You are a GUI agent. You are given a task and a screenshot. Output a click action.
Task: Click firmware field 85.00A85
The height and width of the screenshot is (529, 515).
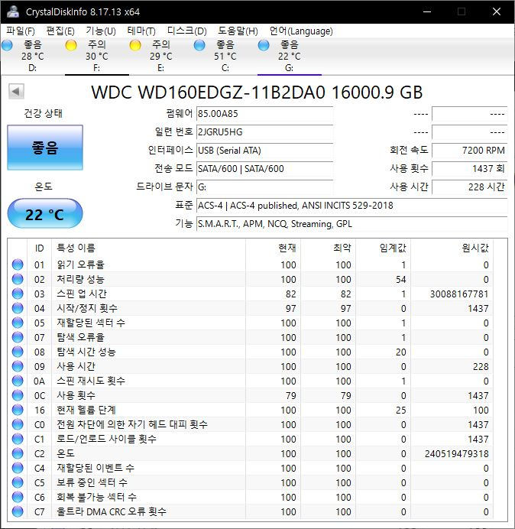[264, 114]
